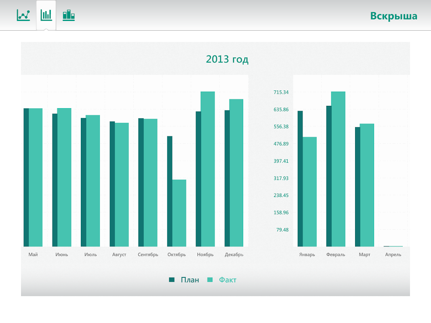
Task: Select the bar chart view icon
Action: [x=46, y=15]
